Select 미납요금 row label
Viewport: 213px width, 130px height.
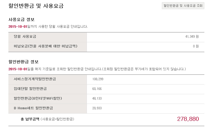click(45, 46)
